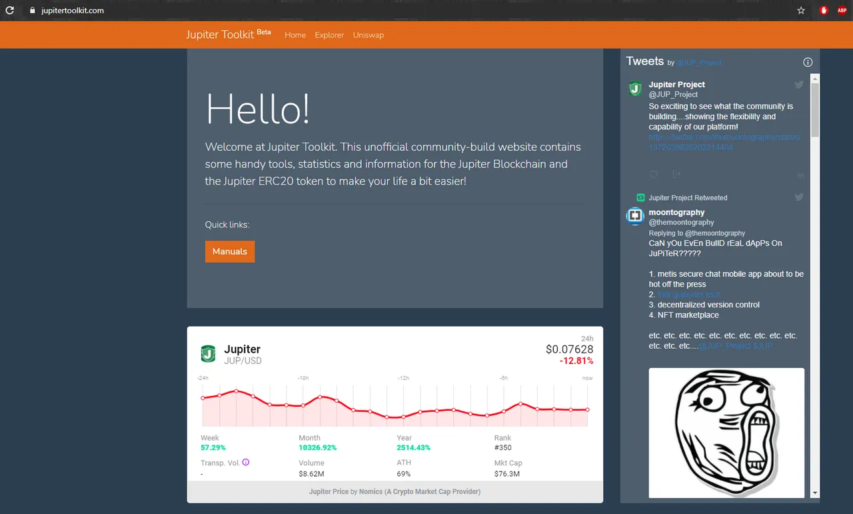The width and height of the screenshot is (853, 514).
Task: Click the Tweets panel scrollbar thumb
Action: (814, 110)
